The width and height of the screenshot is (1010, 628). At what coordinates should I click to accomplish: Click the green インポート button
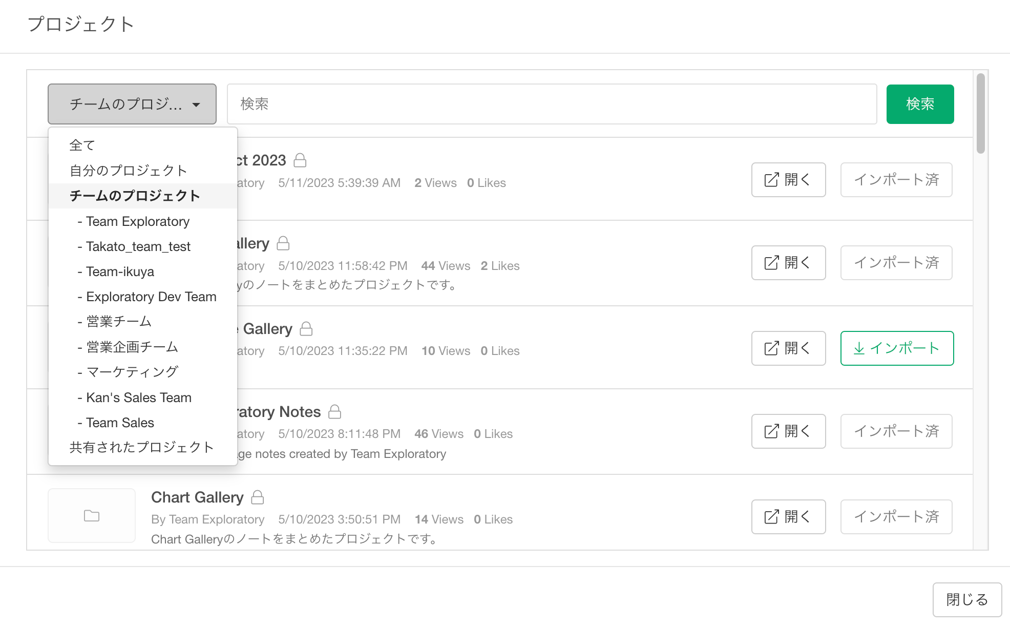click(897, 348)
